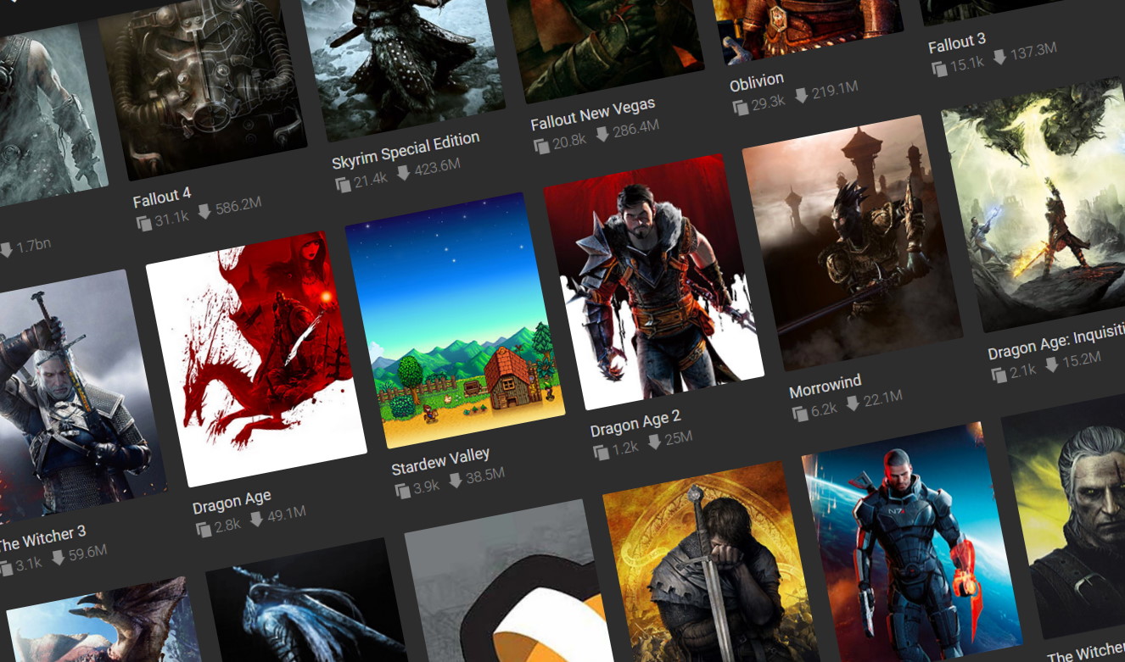This screenshot has width=1125, height=662.
Task: Open the Stardew Valley title link
Action: click(441, 460)
